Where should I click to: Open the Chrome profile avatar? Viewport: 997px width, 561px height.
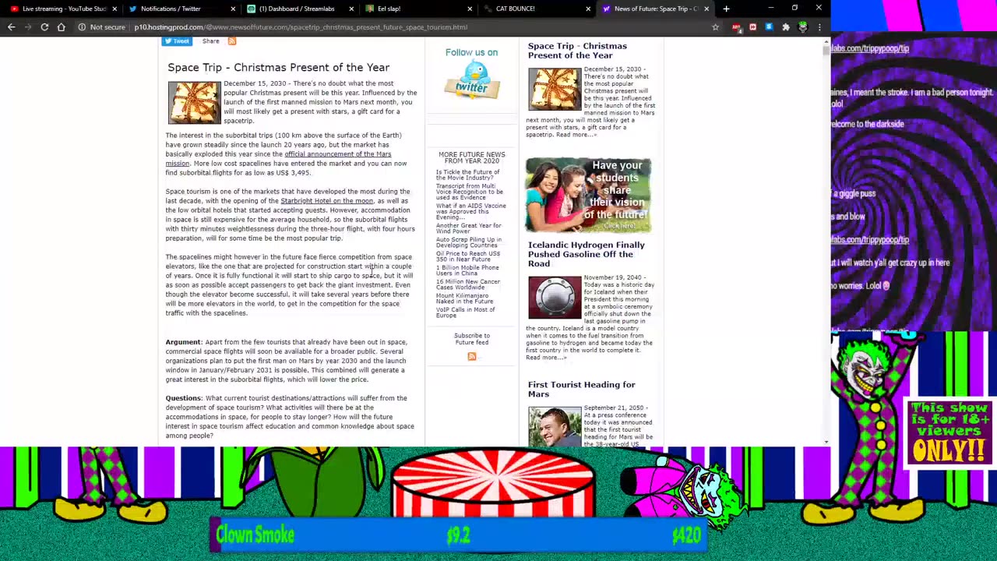point(803,27)
